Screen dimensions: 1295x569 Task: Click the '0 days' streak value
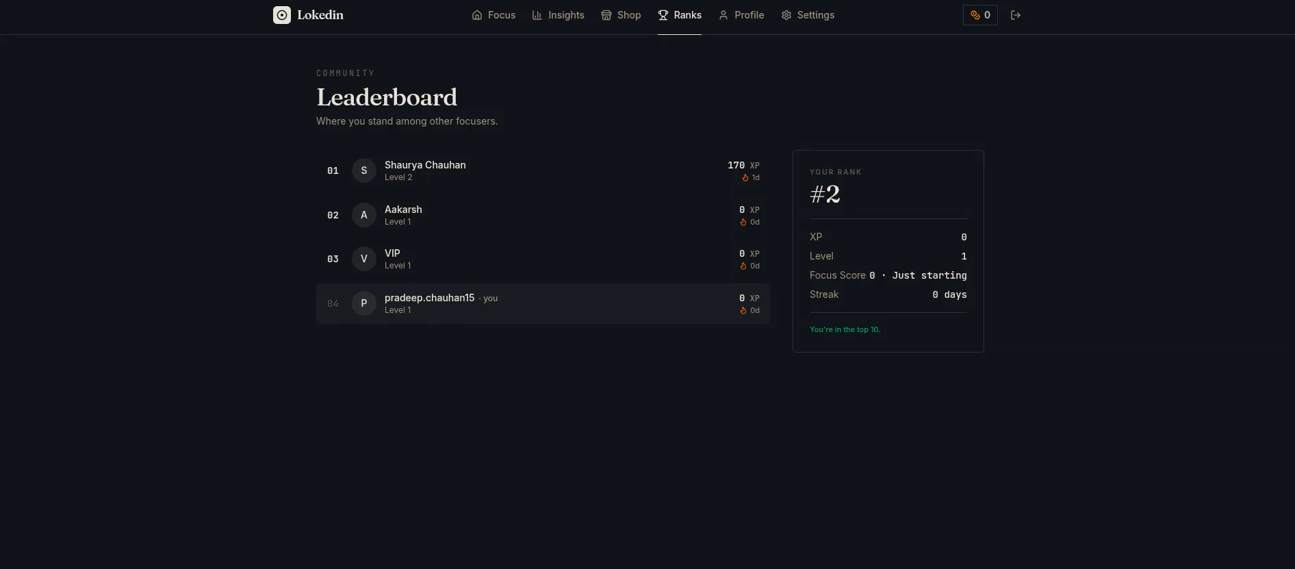pyautogui.click(x=949, y=294)
